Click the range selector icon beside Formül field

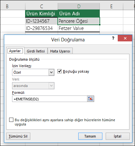[91, 99]
